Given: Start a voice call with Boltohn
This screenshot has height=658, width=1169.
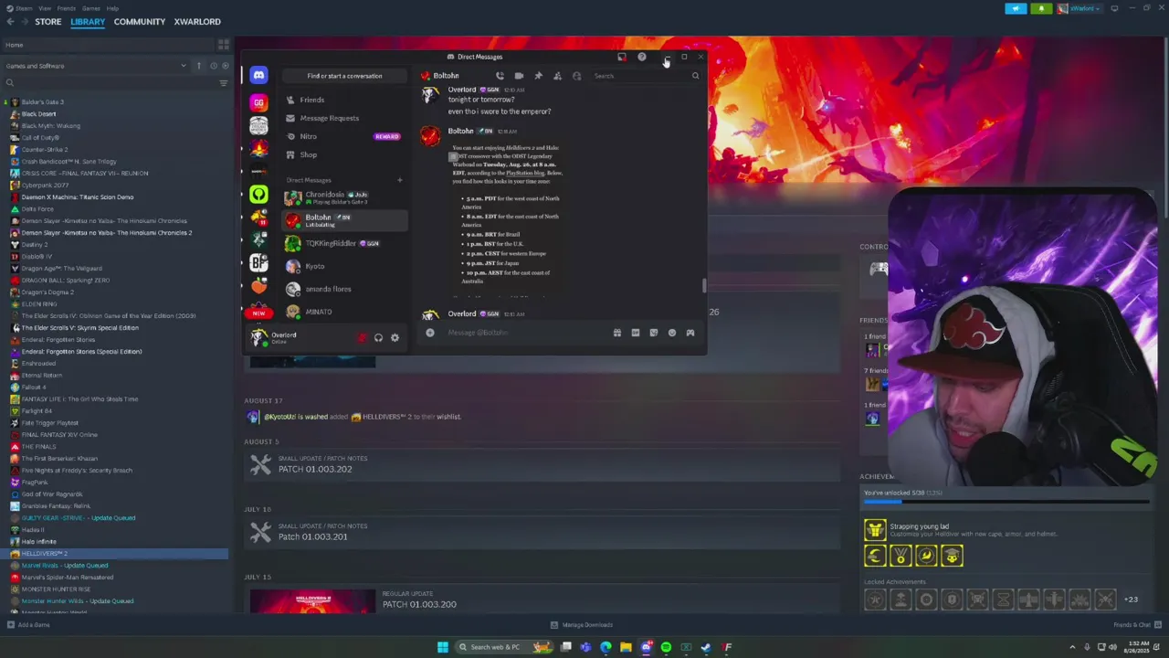Looking at the screenshot, I should tap(500, 76).
